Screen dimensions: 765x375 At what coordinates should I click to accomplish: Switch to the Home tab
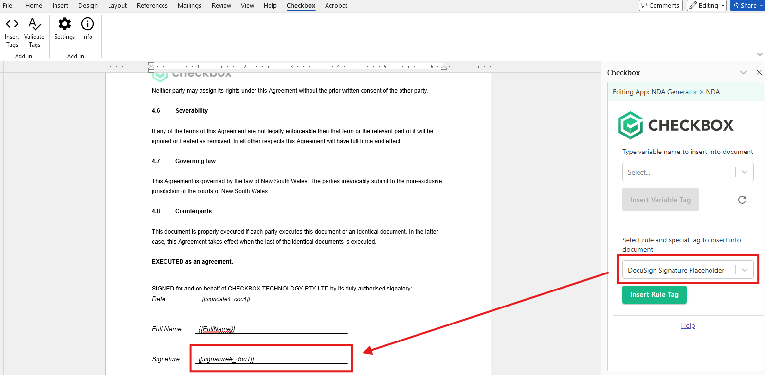34,6
